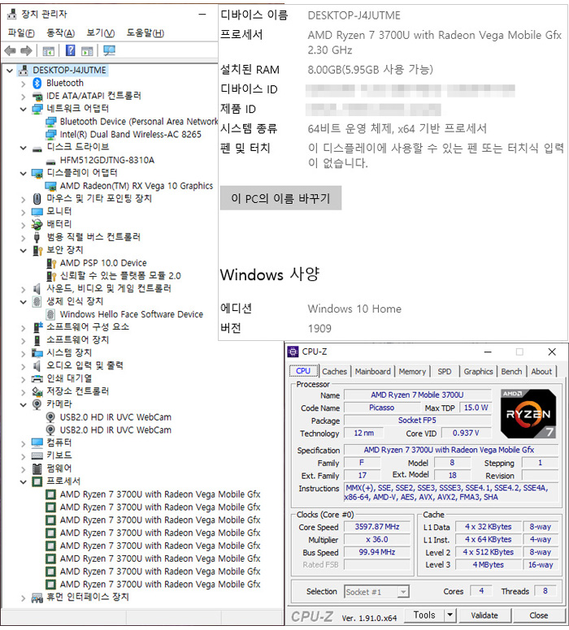Click the storage controller (저장소 컨트롤러) icon

point(37,391)
